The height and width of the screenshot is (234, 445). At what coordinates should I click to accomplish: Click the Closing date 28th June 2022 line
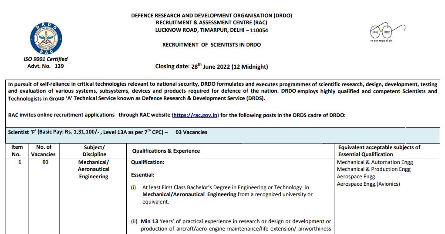(212, 67)
